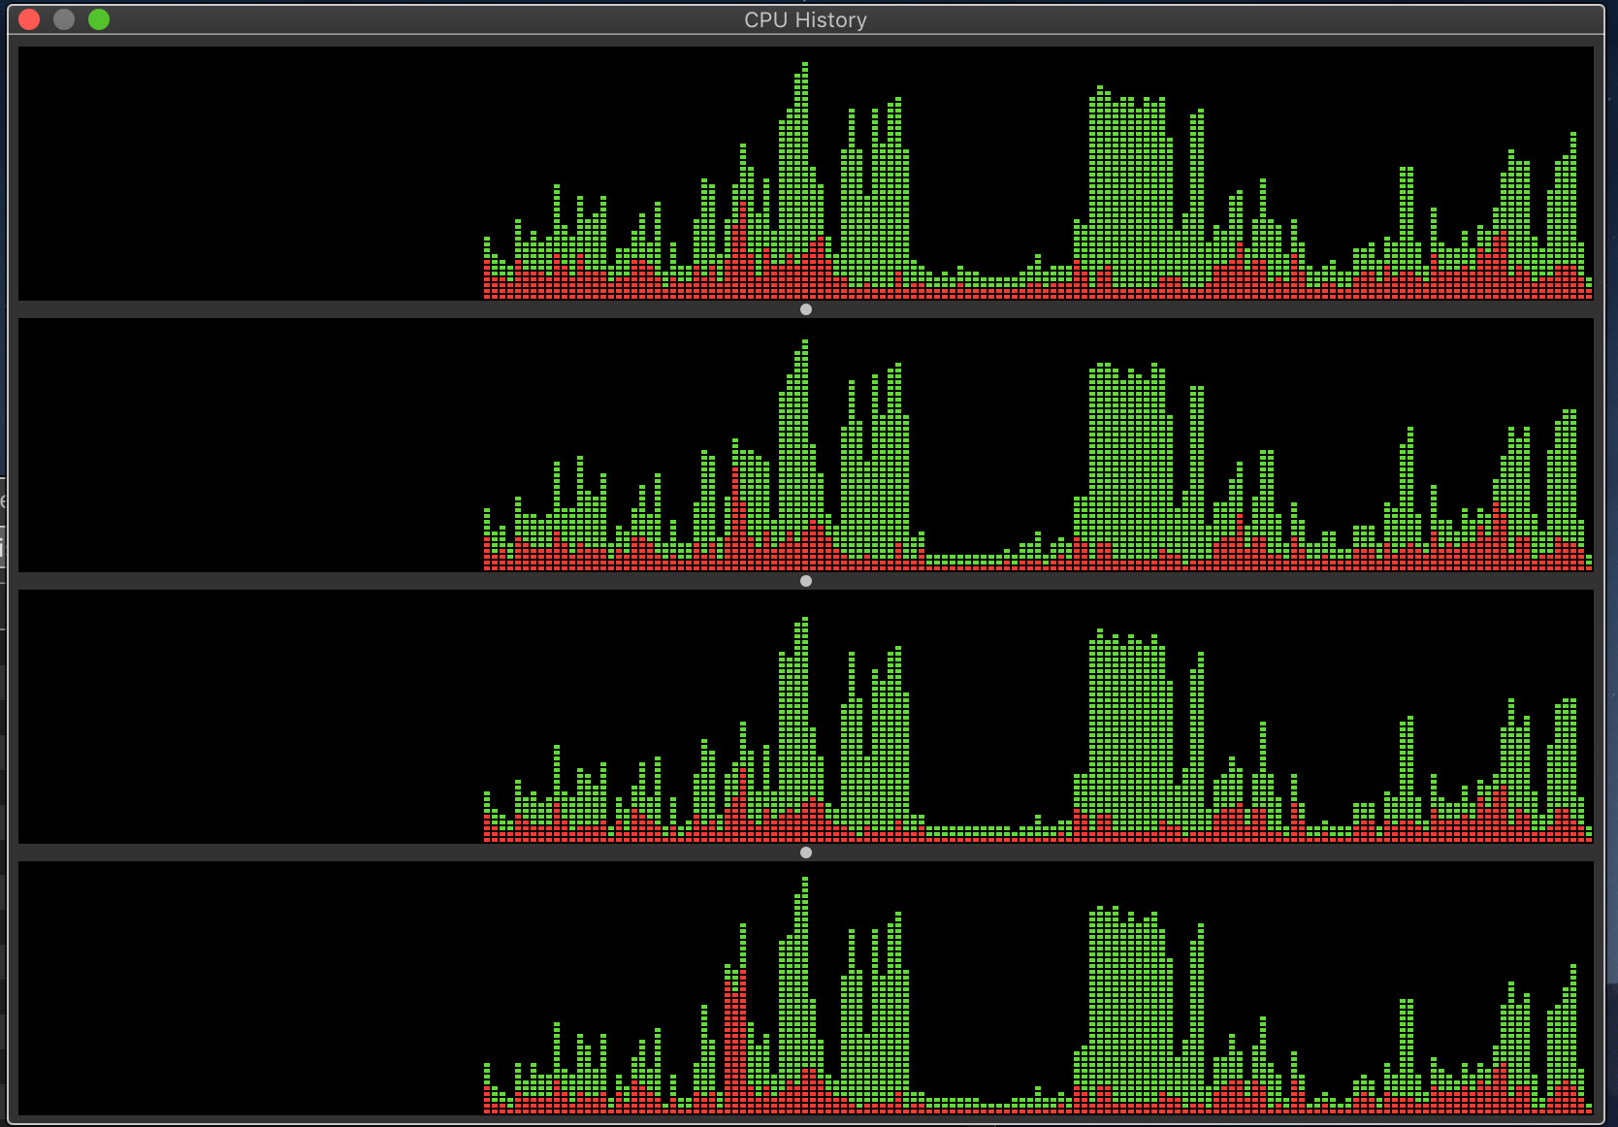This screenshot has height=1127, width=1618.
Task: Click empty black area of top core graph
Action: point(251,174)
